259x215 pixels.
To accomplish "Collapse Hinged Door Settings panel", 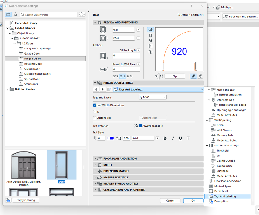I will pyautogui.click(x=95, y=83).
